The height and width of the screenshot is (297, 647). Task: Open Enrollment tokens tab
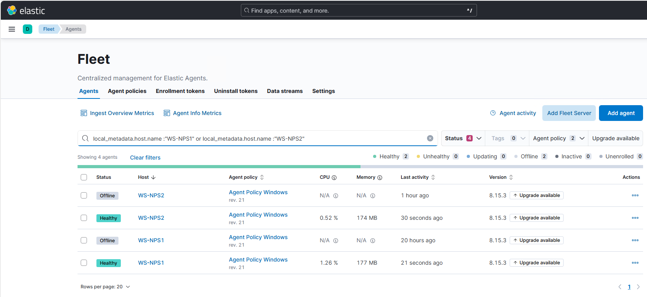click(180, 91)
